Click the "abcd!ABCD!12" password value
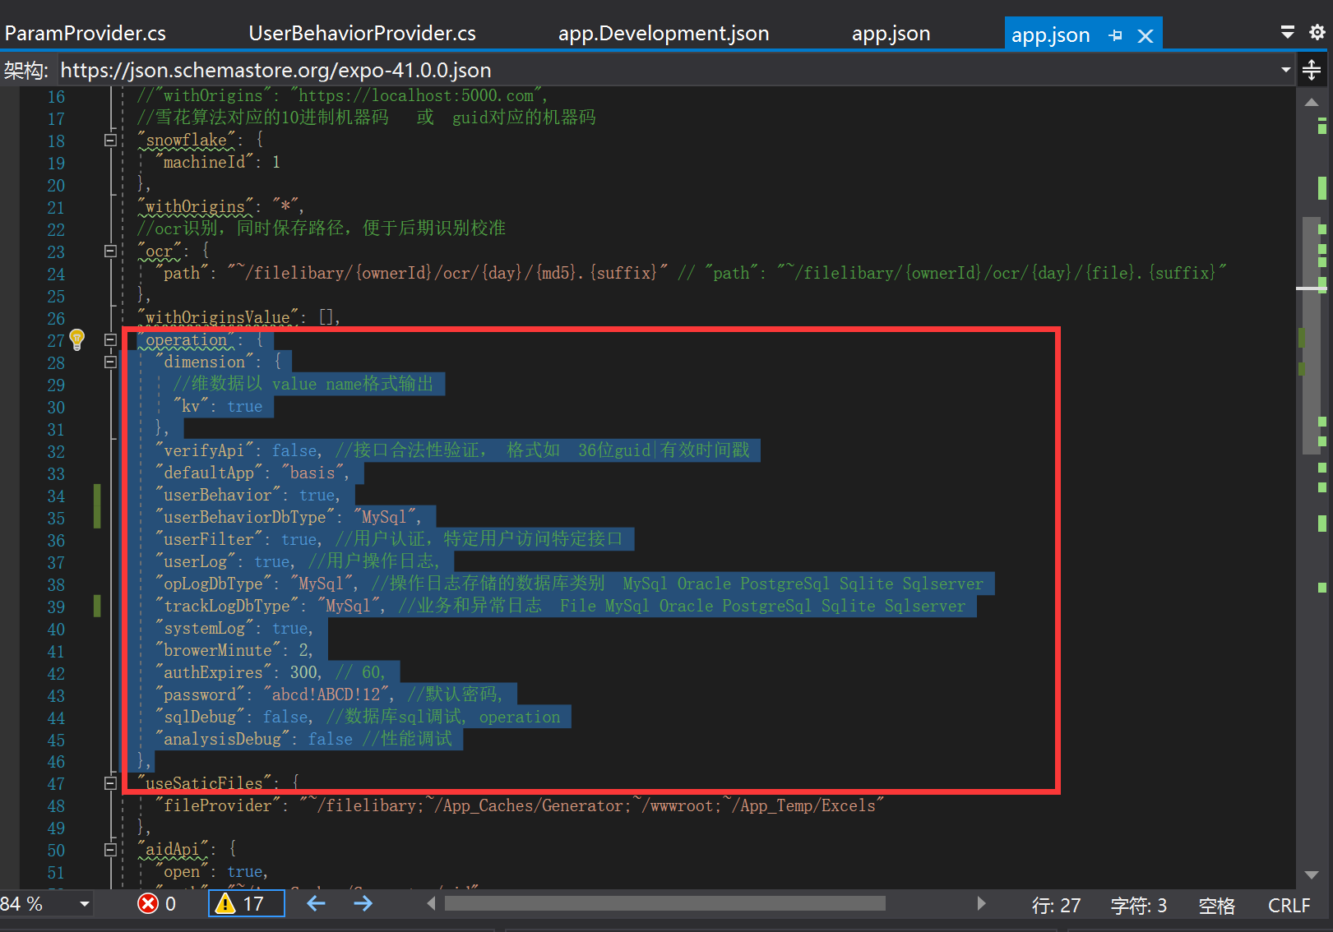Image resolution: width=1333 pixels, height=932 pixels. (326, 695)
